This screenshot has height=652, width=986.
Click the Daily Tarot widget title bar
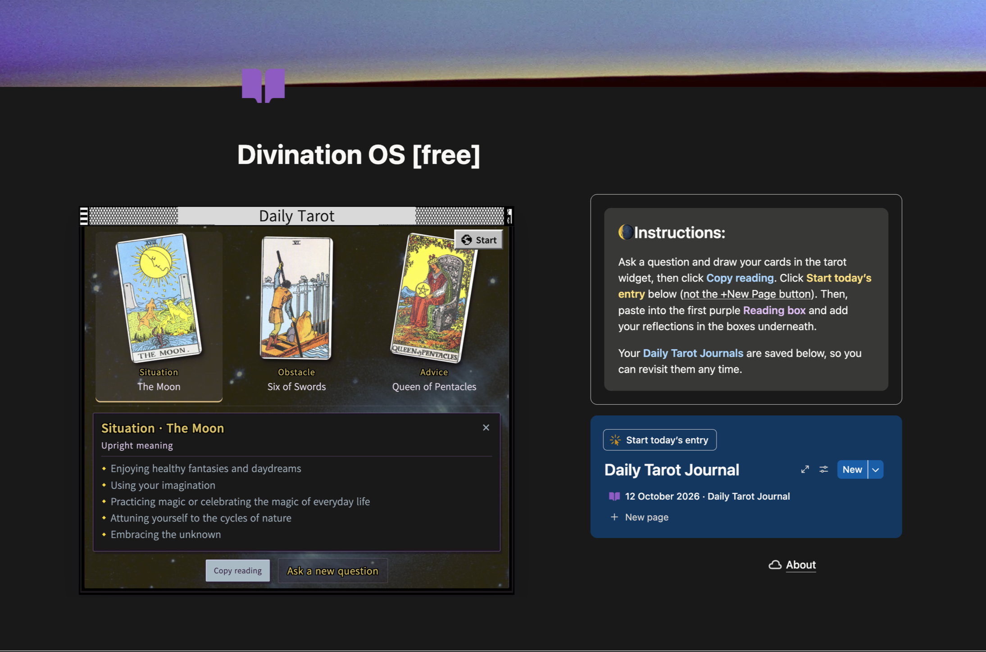click(296, 216)
